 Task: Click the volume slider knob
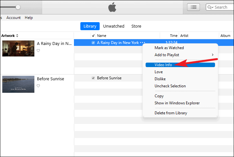pyautogui.click(x=18, y=7)
